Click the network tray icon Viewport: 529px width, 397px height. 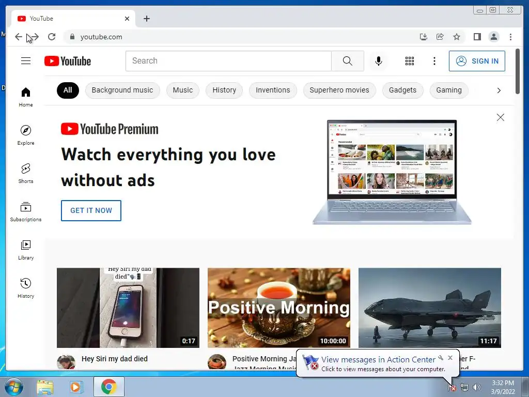(464, 388)
